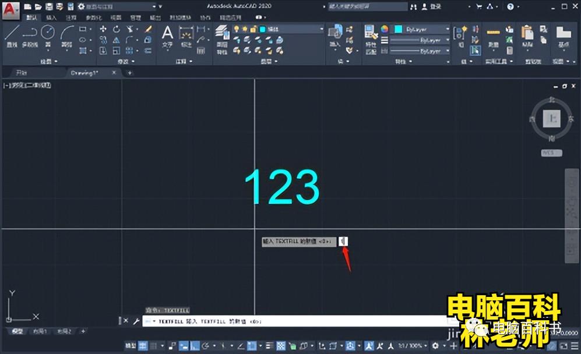The height and width of the screenshot is (354, 581).
Task: Select the Erase tool
Action: [148, 29]
